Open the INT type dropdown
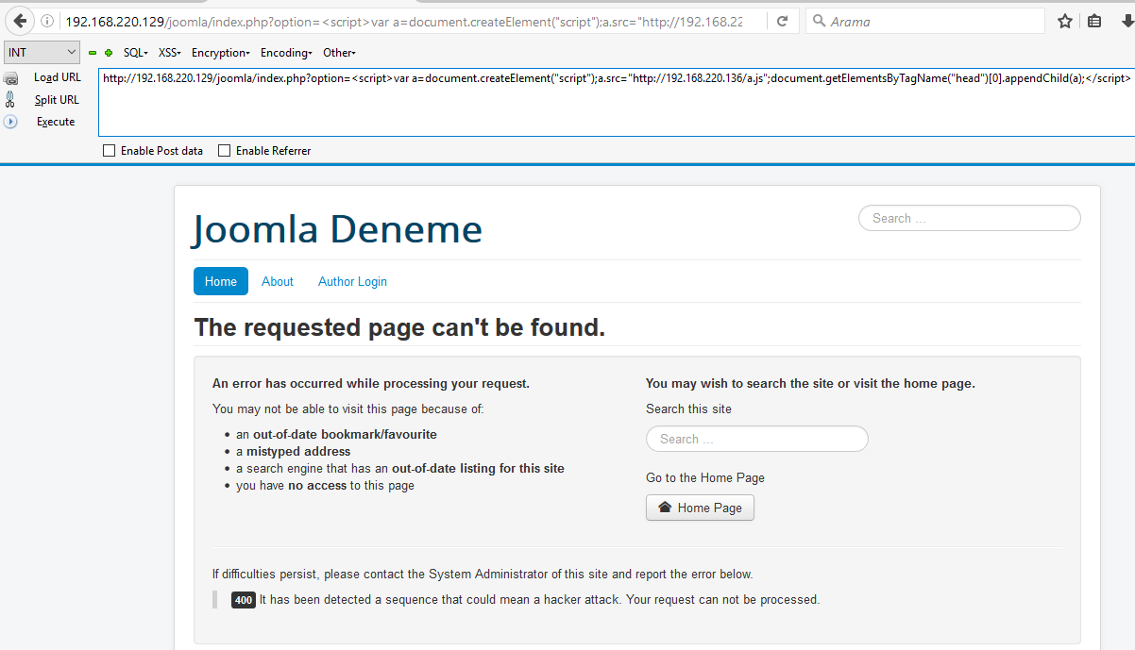This screenshot has height=650, width=1135. [42, 53]
